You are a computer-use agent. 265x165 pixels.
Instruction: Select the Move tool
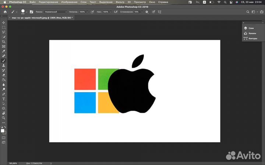4,23
